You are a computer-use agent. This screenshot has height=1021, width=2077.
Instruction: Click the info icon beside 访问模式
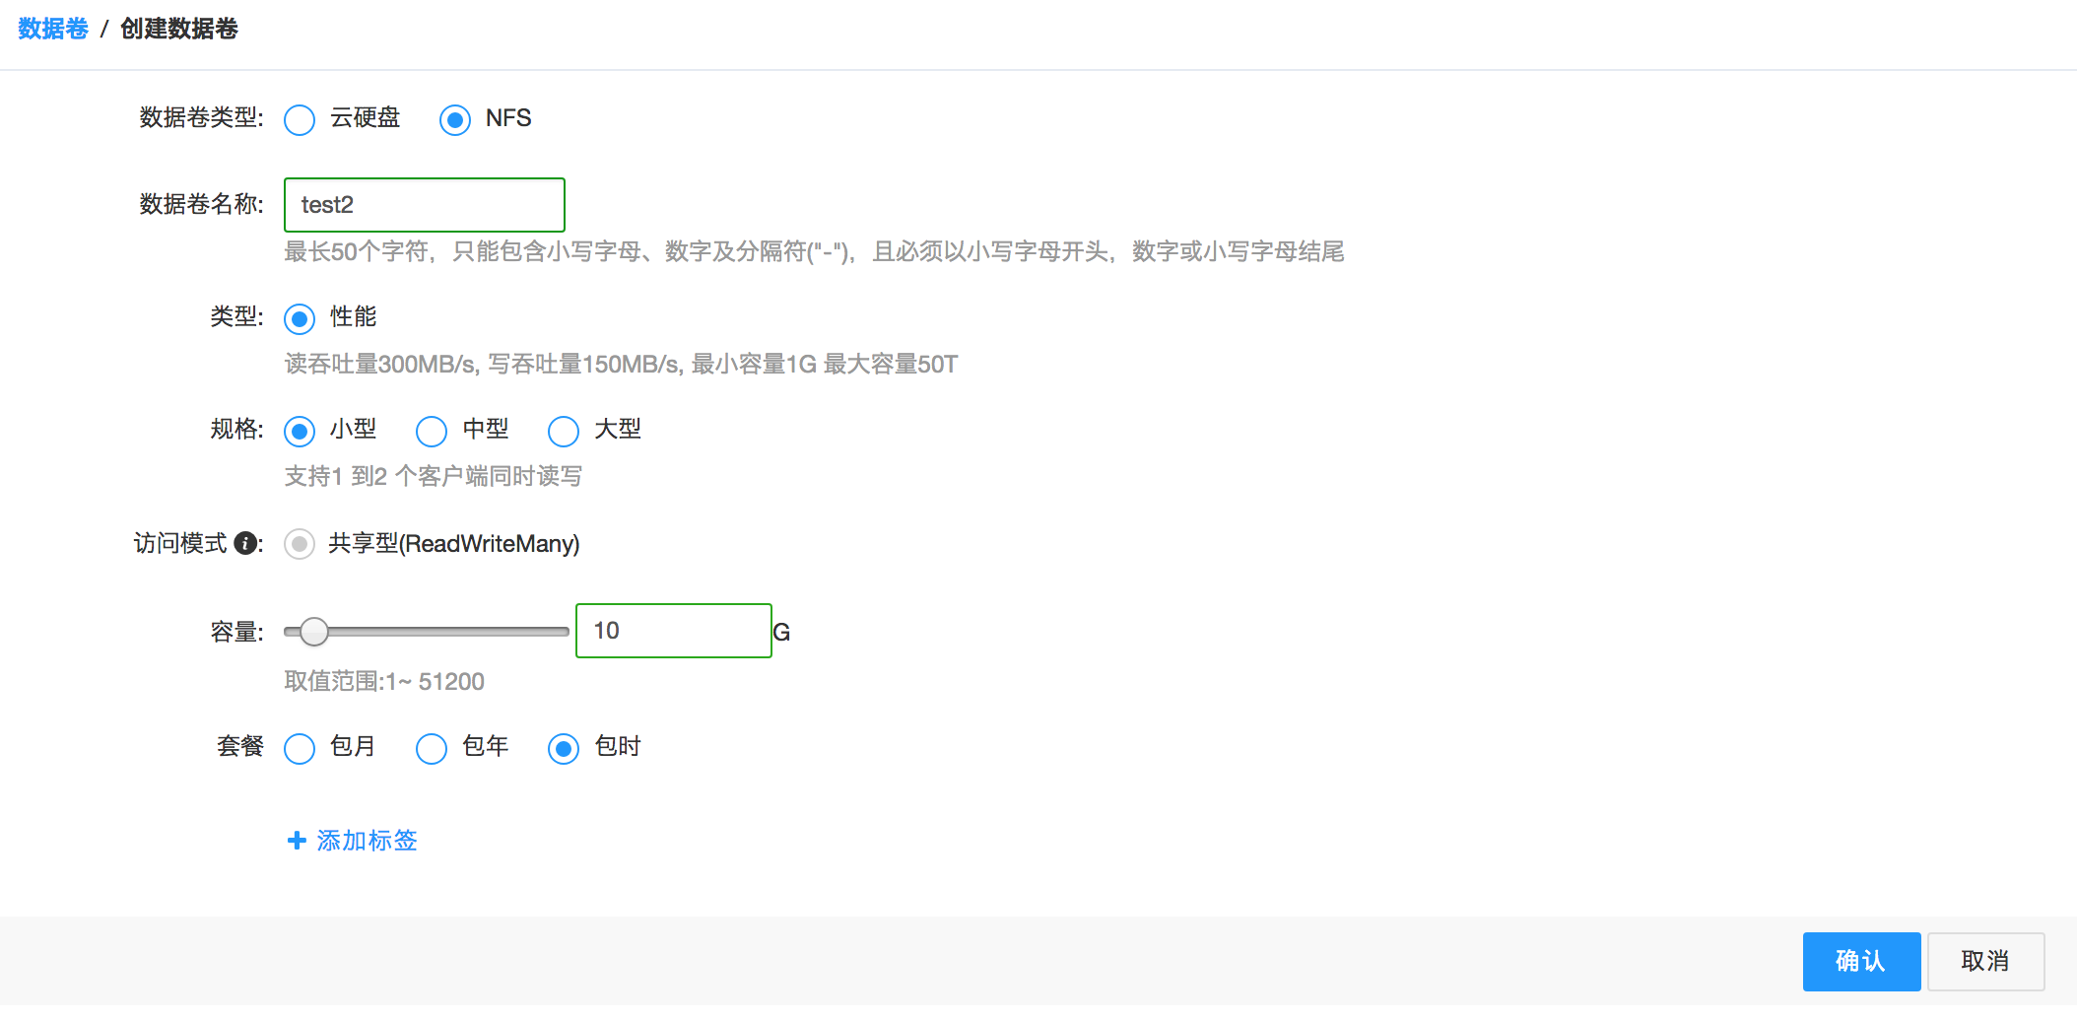point(246,543)
